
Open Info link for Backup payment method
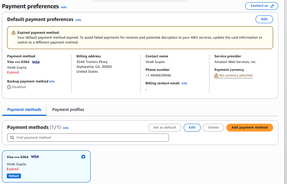coord(52,81)
